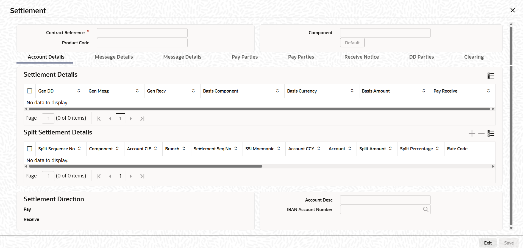The image size is (523, 250).
Task: Sort by the Split Amount column
Action: coord(390,148)
